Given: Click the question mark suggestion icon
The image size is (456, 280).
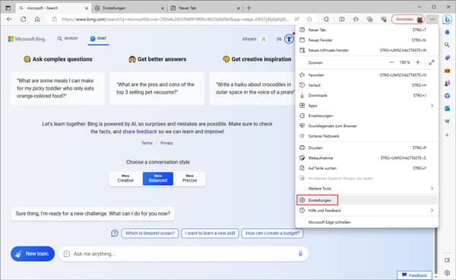Looking at the screenshot, I should tap(115, 233).
